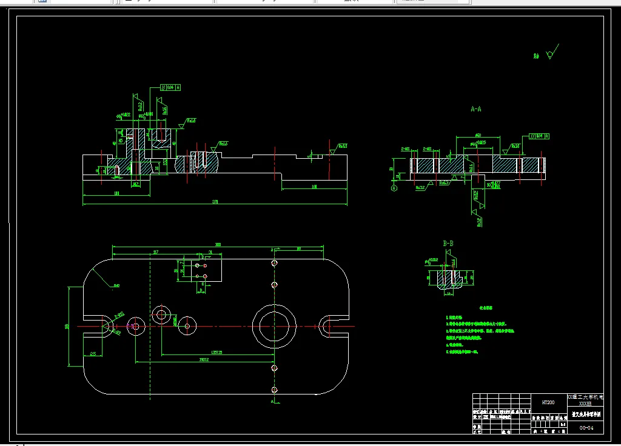Select the 300 dimension above plan view
The width and height of the screenshot is (621, 446).
tap(218, 245)
